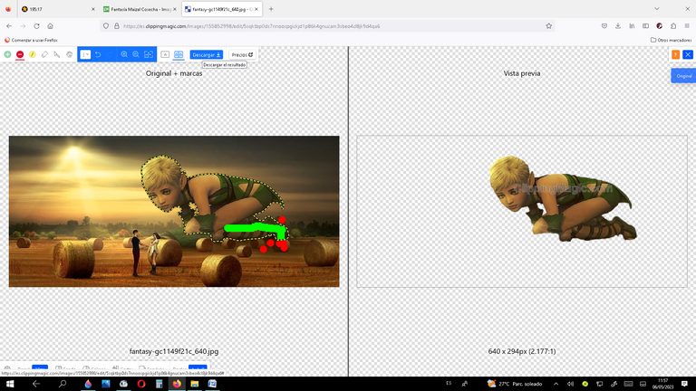Close the Fantasía Maizal Cosecha tab
This screenshot has height=391, width=696.
pos(174,9)
